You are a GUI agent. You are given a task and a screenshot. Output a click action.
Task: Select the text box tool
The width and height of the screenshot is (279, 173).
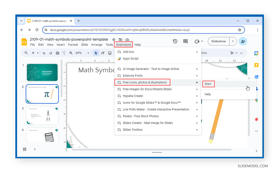103,53
